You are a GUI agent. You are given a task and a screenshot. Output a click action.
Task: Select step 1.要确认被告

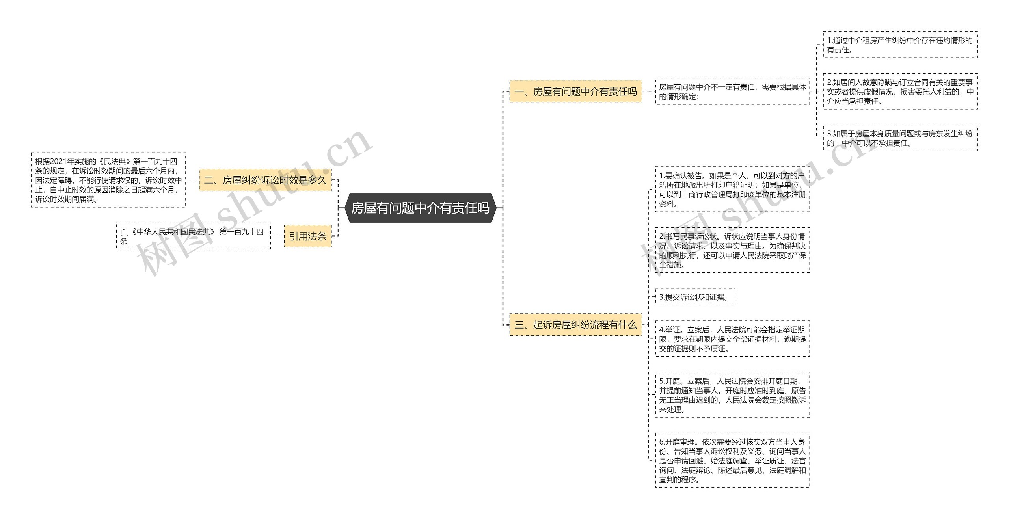click(x=732, y=190)
